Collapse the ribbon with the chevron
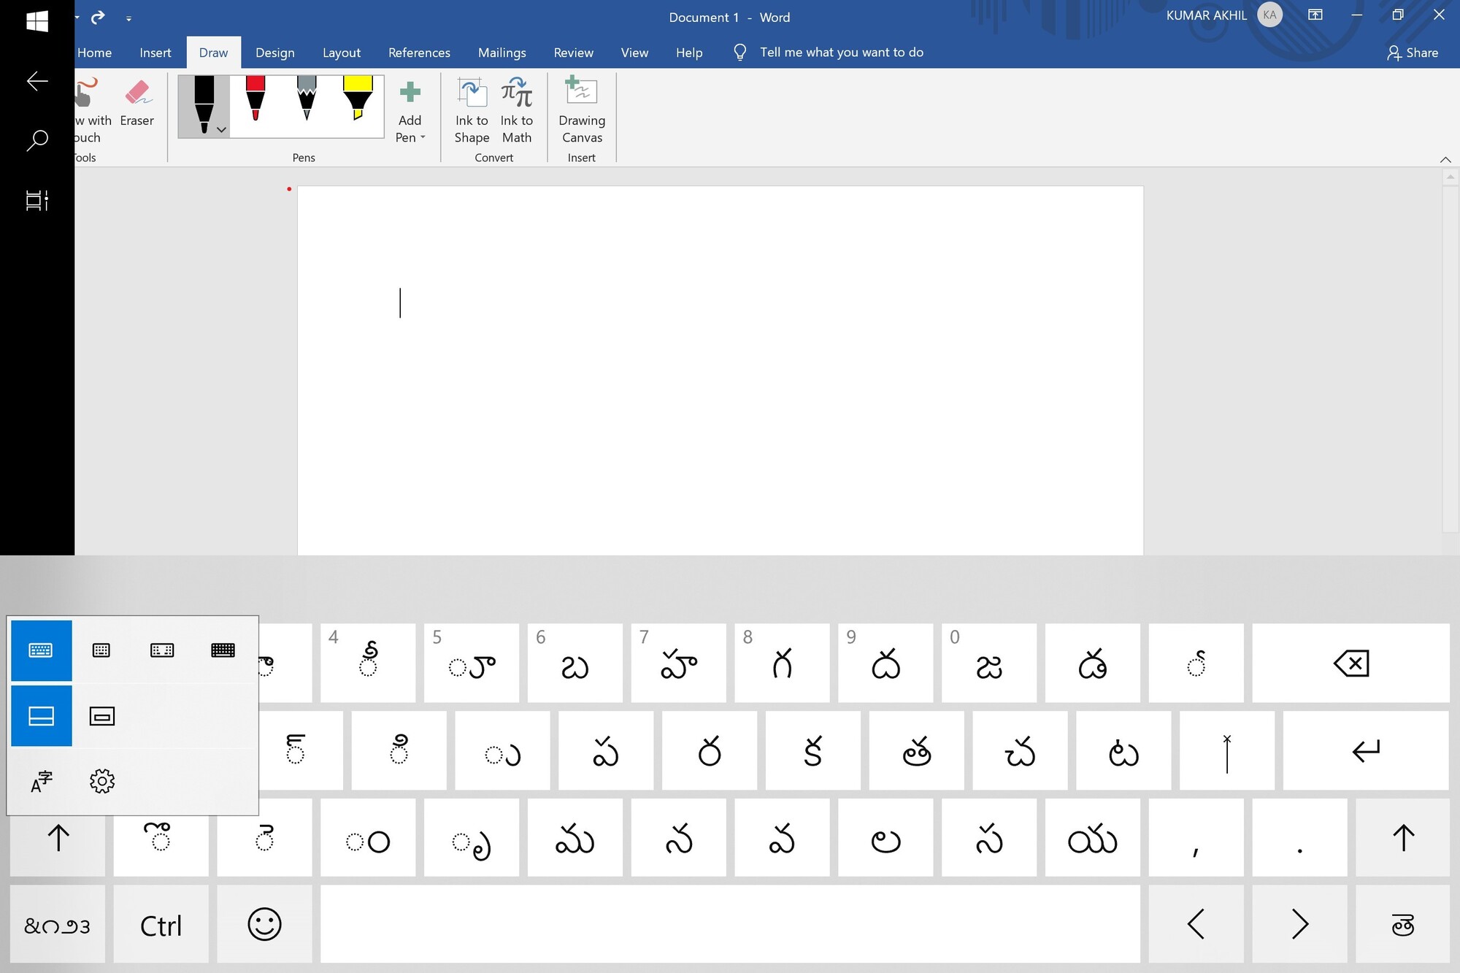Image resolution: width=1460 pixels, height=973 pixels. tap(1445, 159)
